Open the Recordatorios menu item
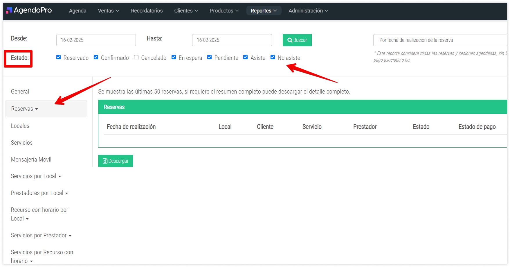Screen dimensions: 510x267 [x=147, y=11]
